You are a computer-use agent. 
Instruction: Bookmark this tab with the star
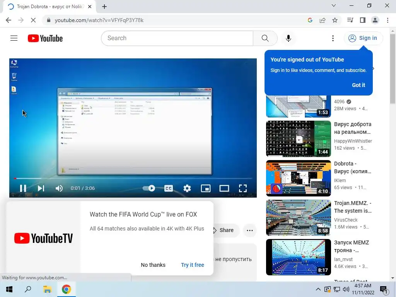[335, 20]
